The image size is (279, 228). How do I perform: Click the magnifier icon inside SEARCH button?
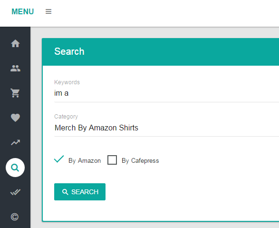65,192
